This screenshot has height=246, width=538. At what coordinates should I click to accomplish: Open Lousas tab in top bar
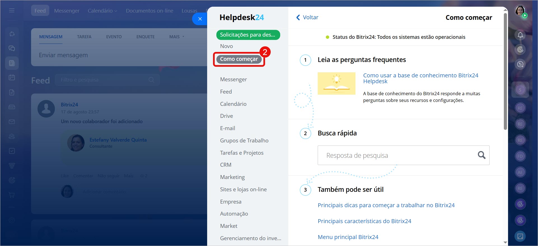coord(190,11)
